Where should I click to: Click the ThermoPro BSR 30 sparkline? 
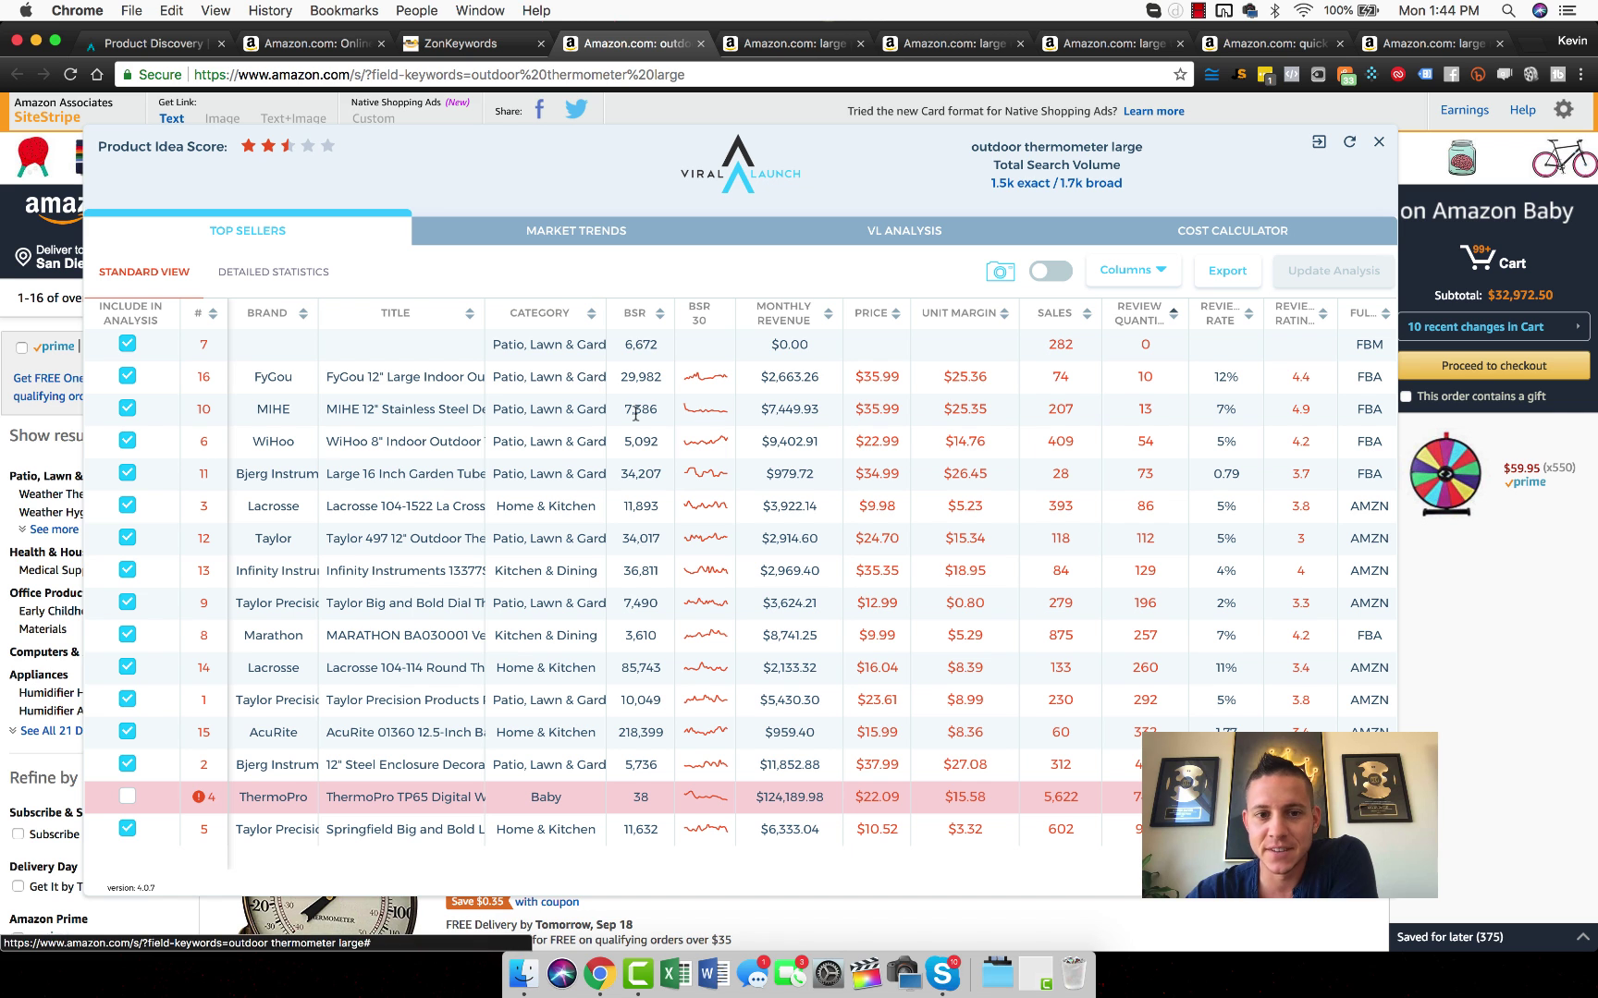(x=706, y=797)
